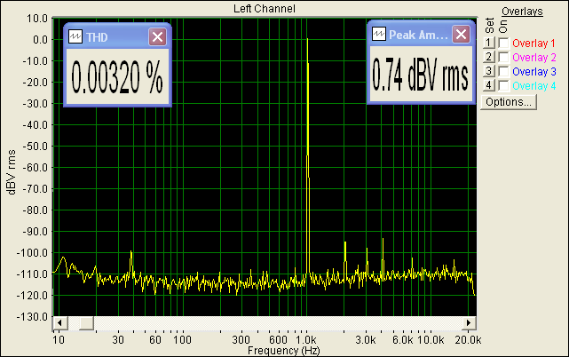Enable Overlay 2 checkbox
This screenshot has height=357, width=569.
503,57
